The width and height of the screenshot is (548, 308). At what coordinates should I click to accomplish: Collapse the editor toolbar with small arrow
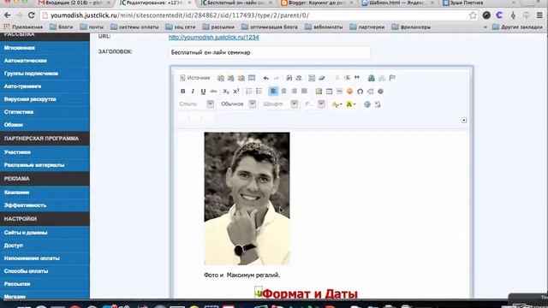point(464,120)
